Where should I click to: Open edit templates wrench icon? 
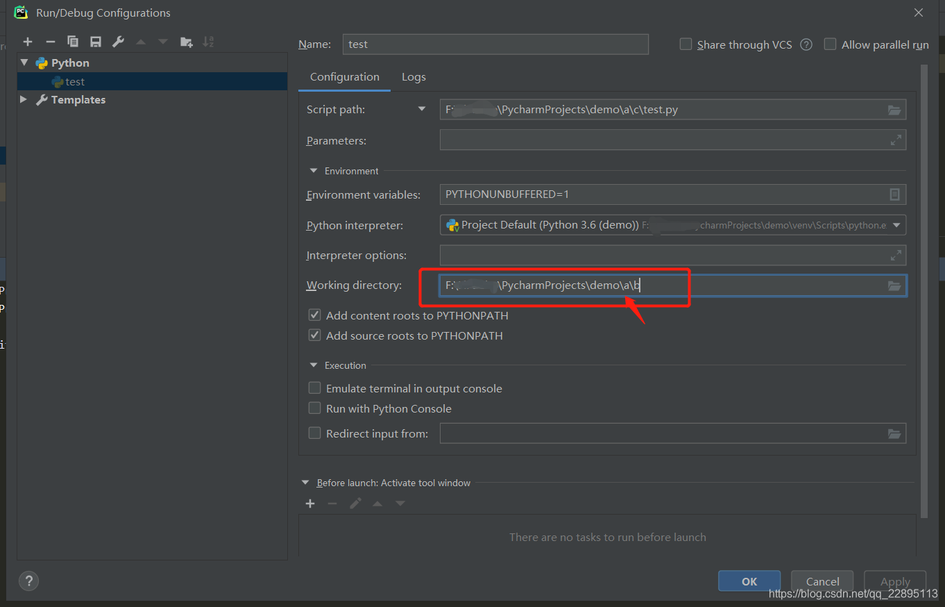click(118, 42)
